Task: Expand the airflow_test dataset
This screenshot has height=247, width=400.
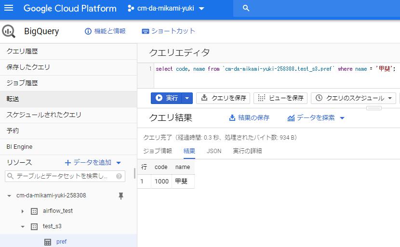Action: (x=23, y=211)
